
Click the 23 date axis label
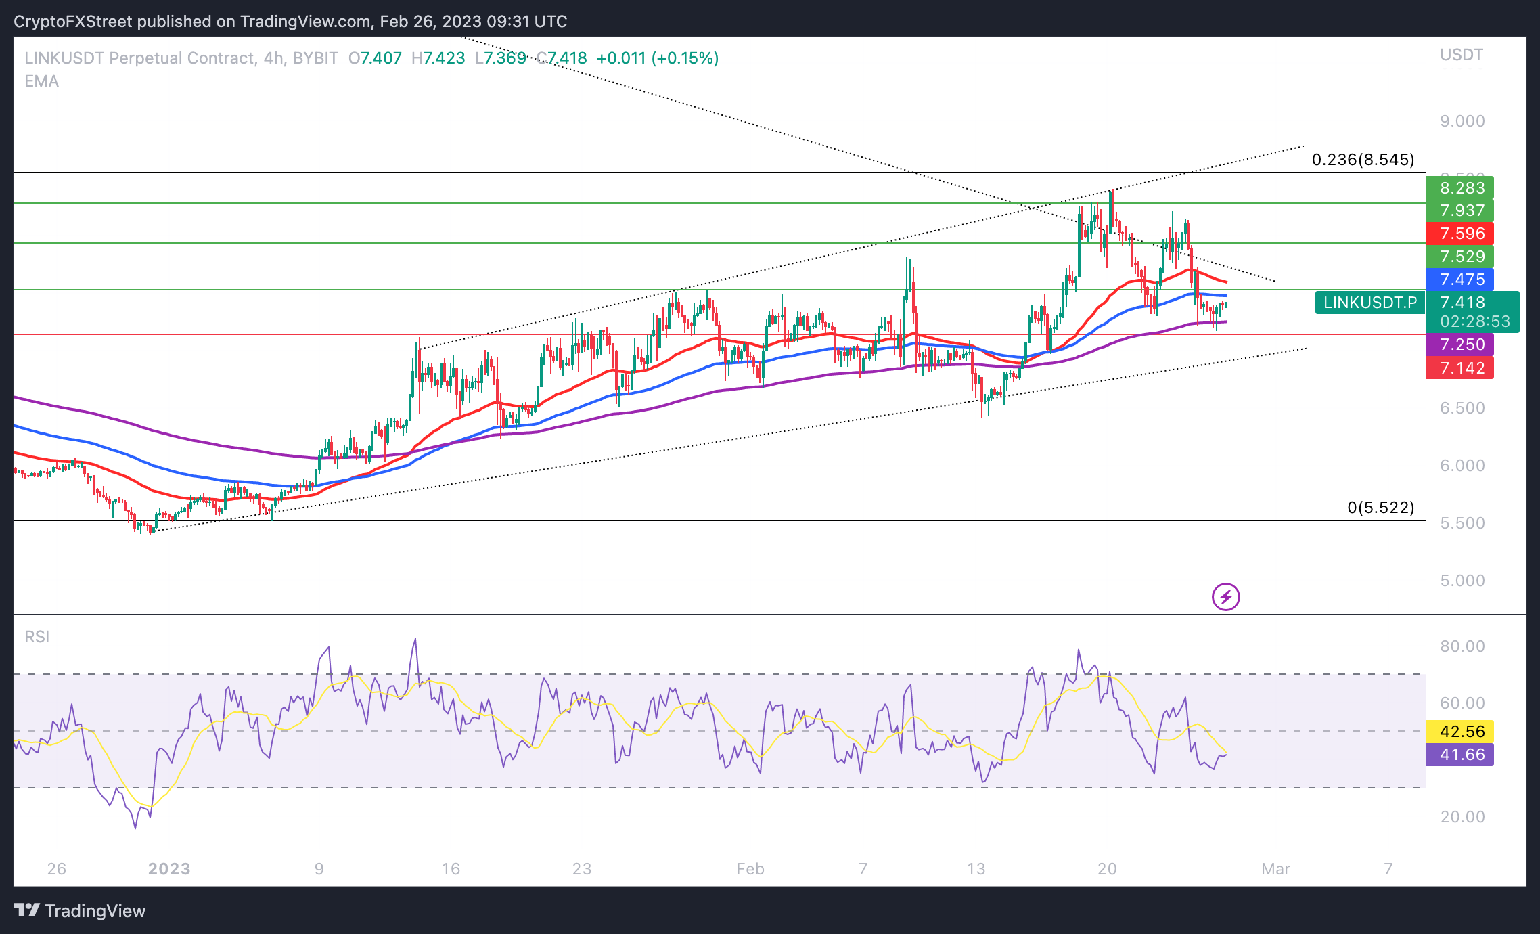point(582,869)
